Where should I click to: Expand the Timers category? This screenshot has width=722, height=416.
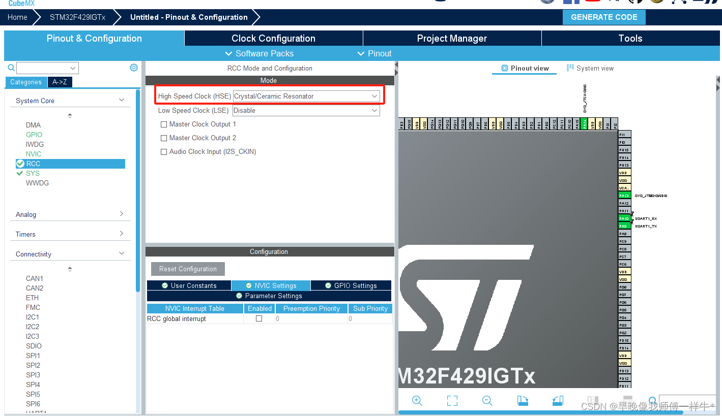pyautogui.click(x=122, y=234)
